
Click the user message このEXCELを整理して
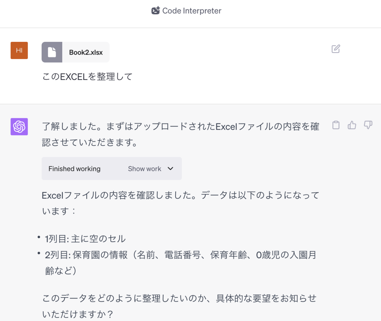tap(87, 77)
